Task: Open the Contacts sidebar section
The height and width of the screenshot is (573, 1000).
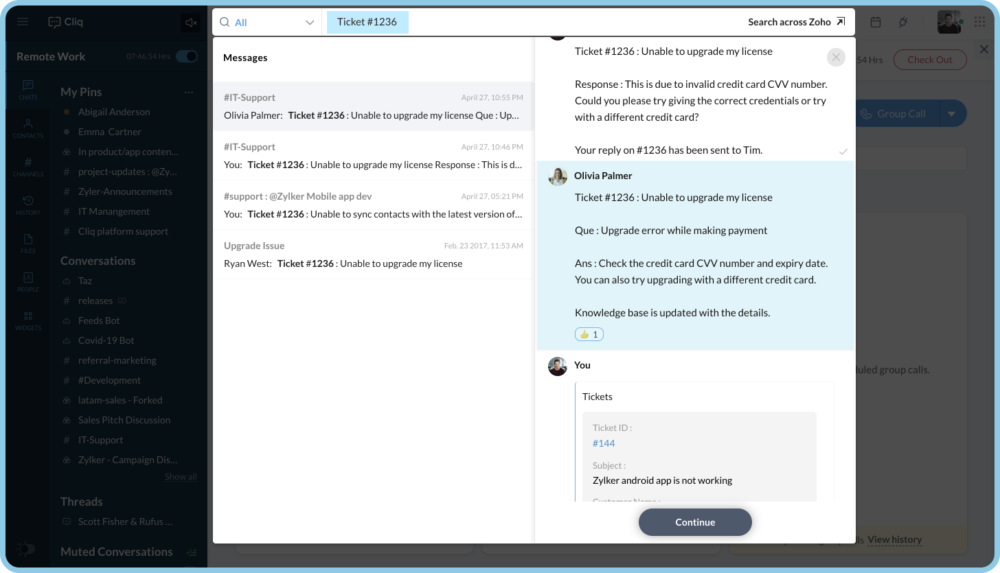Action: [x=28, y=128]
